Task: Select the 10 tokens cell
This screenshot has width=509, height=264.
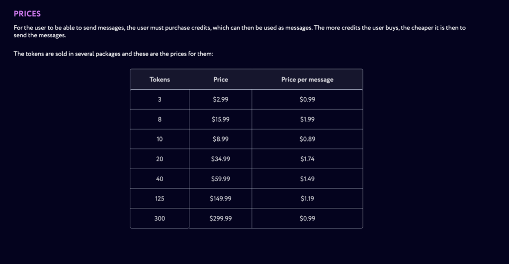Action: pos(160,139)
